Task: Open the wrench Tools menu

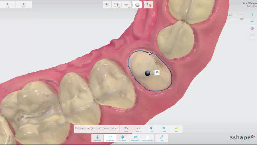Action: click(x=161, y=138)
